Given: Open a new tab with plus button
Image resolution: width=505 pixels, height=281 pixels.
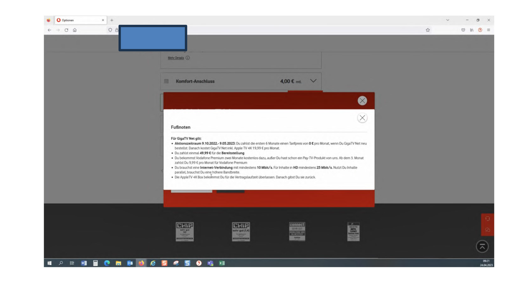Looking at the screenshot, I should click(112, 20).
